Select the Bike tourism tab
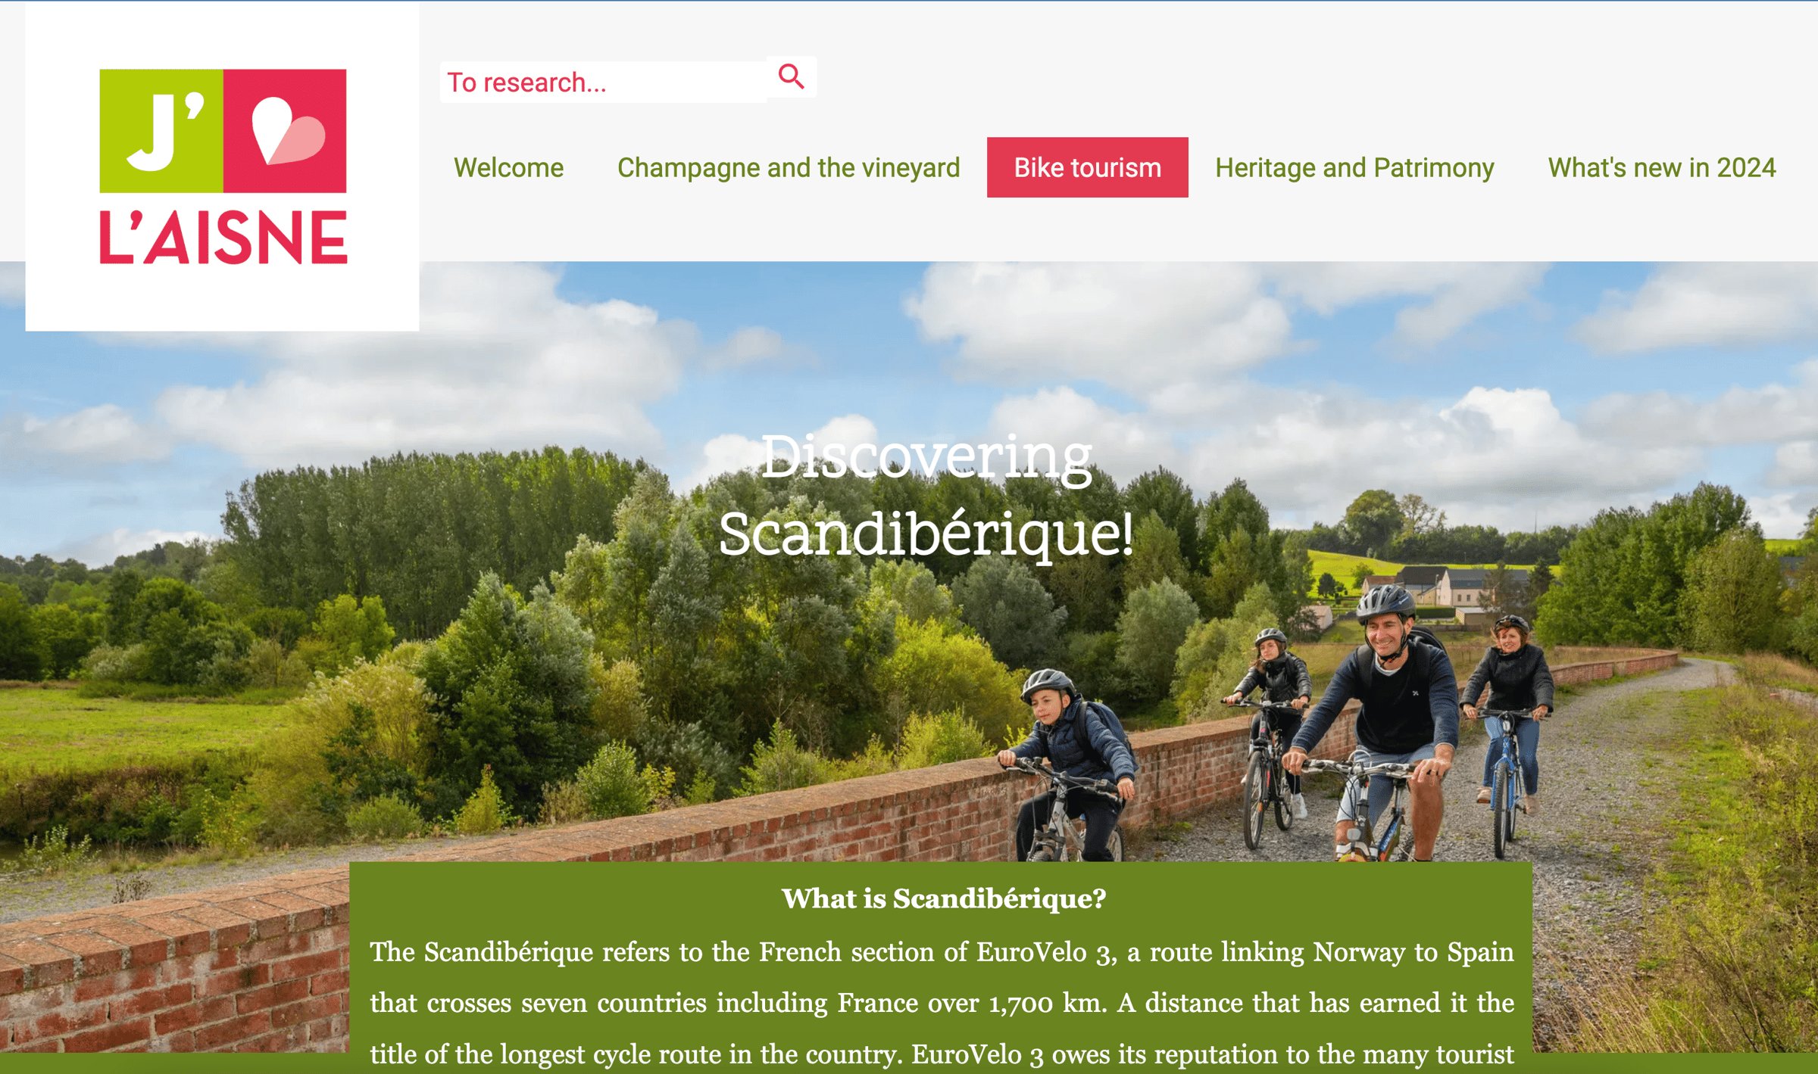1818x1074 pixels. (x=1087, y=167)
